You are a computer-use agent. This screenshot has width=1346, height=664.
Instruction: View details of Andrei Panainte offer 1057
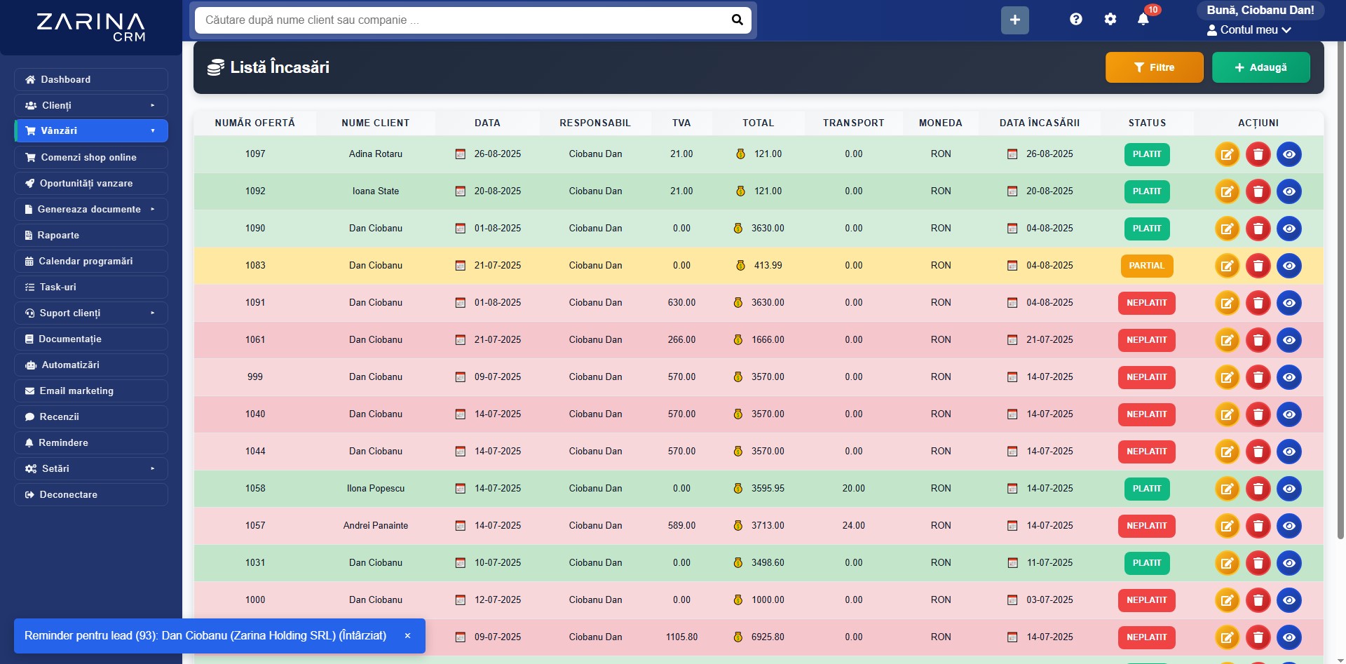1289,526
